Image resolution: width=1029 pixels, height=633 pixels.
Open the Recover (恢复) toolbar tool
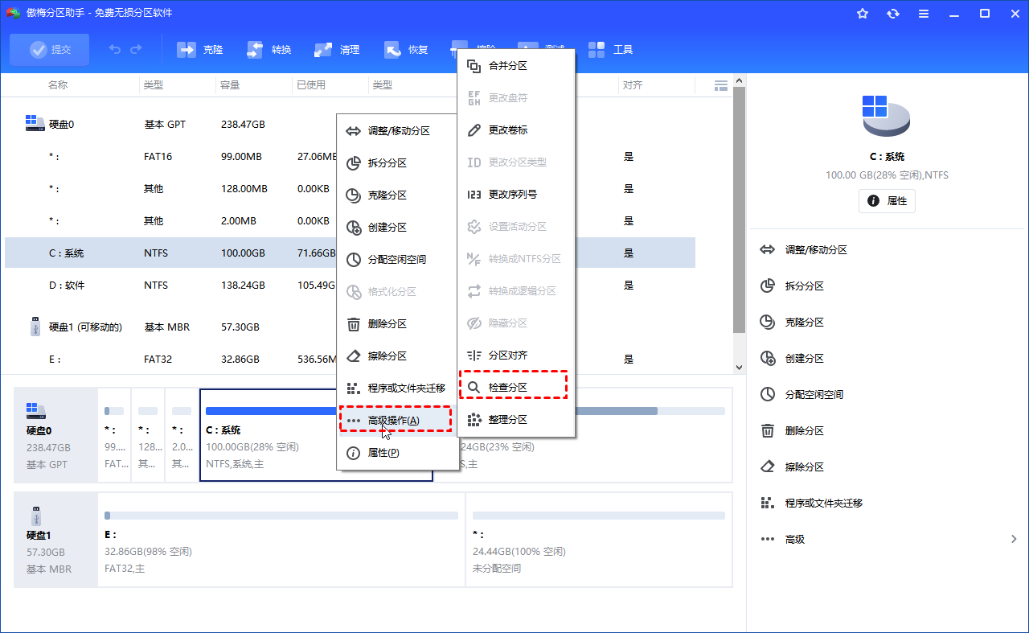click(406, 50)
